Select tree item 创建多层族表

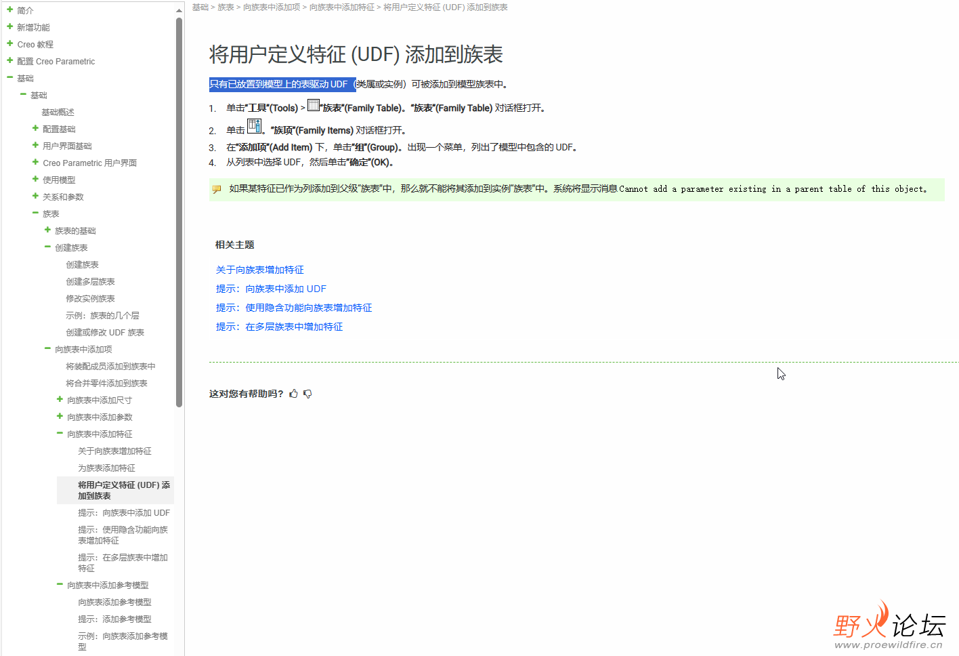coord(90,281)
